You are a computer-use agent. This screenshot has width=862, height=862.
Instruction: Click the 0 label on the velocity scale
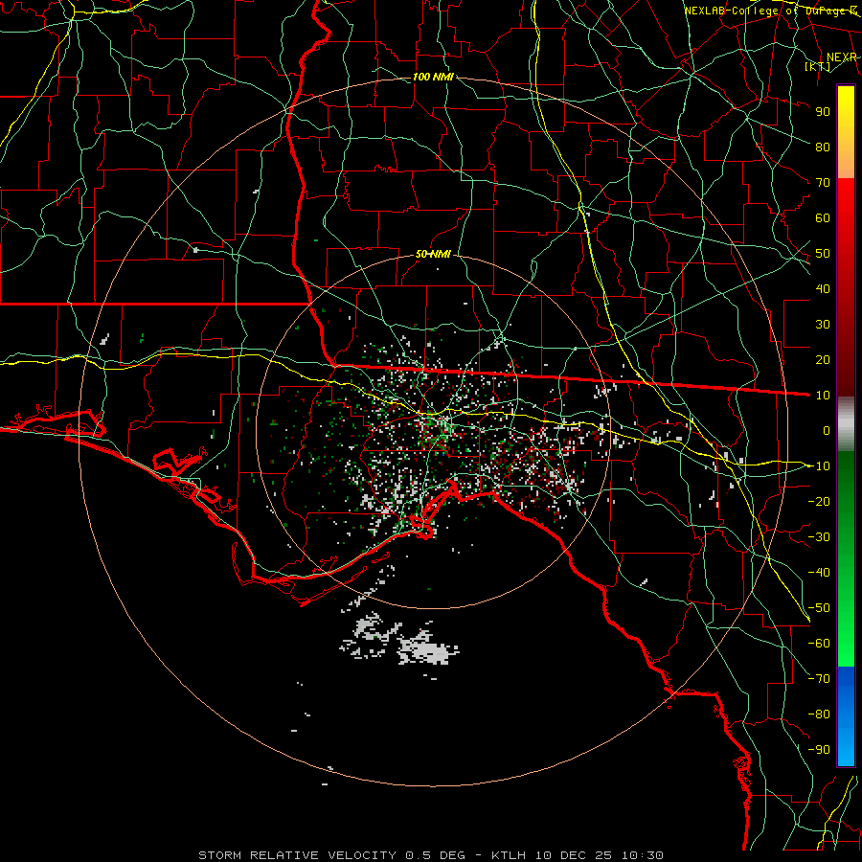pyautogui.click(x=827, y=430)
